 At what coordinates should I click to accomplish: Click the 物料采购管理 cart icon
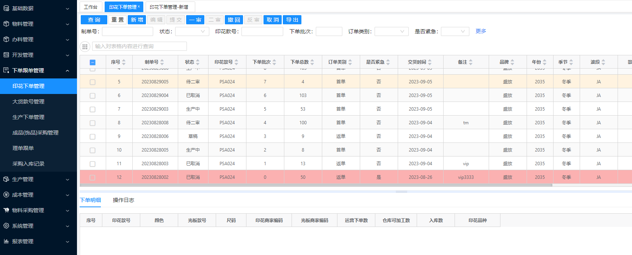pyautogui.click(x=6, y=210)
